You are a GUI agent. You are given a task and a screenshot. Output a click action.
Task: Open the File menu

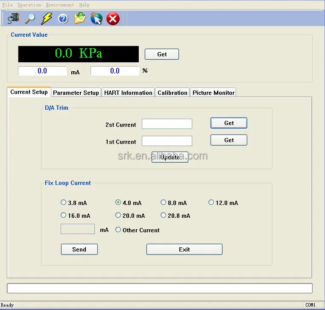point(7,5)
